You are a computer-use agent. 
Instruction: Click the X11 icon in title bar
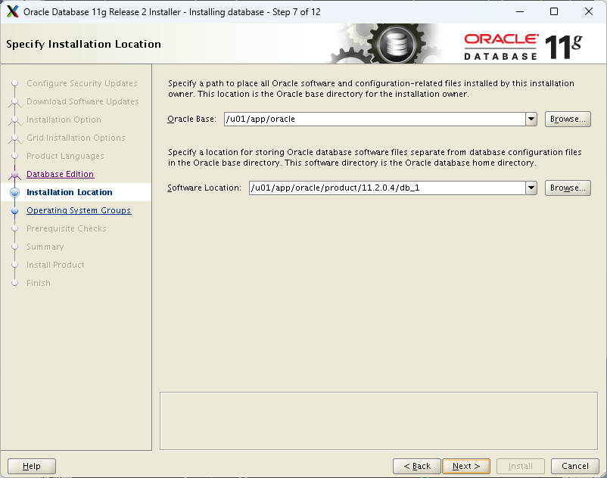click(12, 11)
